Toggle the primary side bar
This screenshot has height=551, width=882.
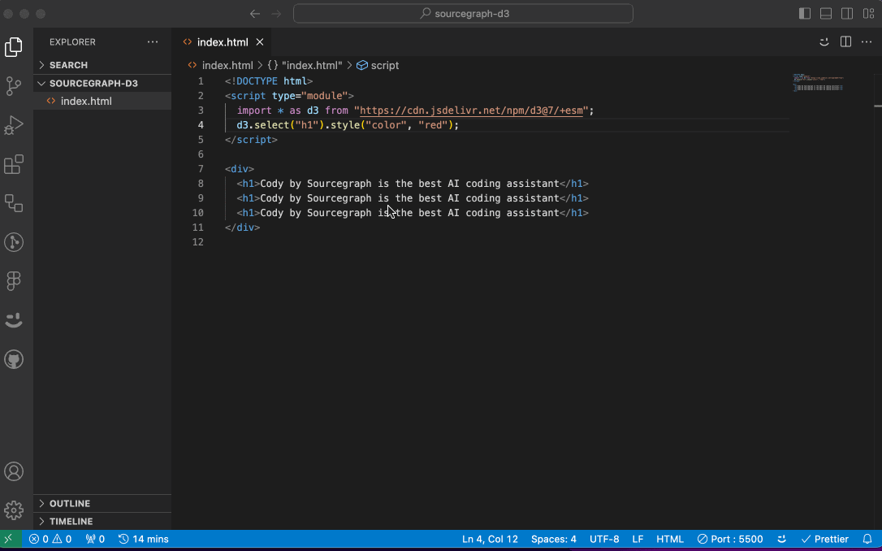point(805,14)
